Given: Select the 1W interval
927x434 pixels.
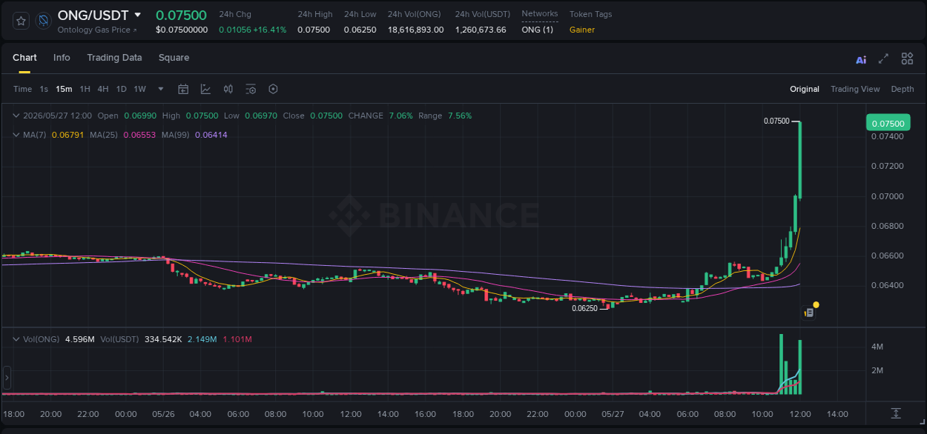Looking at the screenshot, I should (139, 89).
